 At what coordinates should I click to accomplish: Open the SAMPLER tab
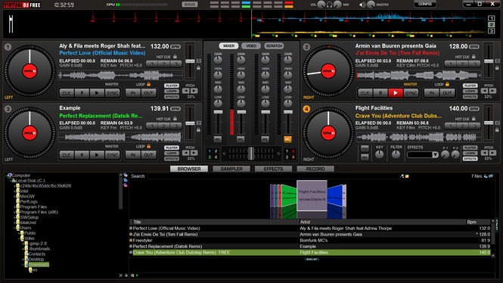pos(231,169)
